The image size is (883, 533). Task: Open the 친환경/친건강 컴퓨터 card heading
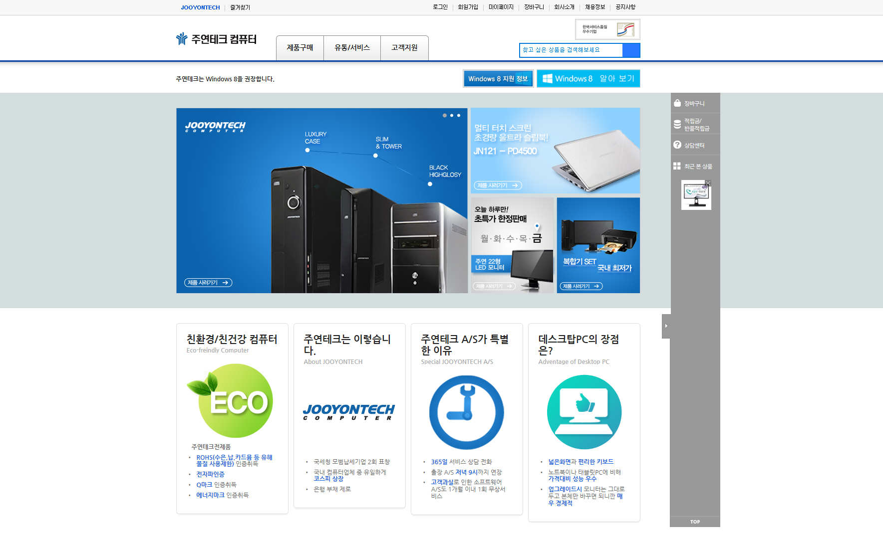(232, 339)
